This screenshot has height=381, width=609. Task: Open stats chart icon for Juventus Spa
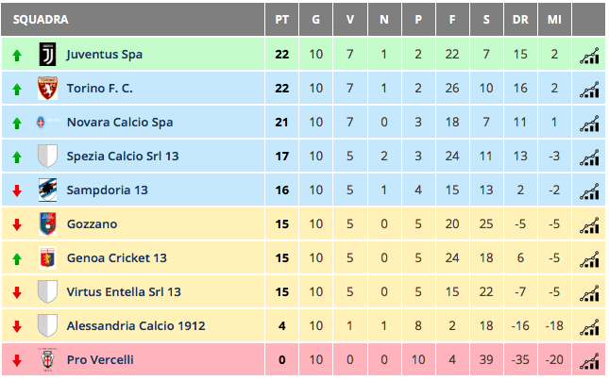(589, 56)
